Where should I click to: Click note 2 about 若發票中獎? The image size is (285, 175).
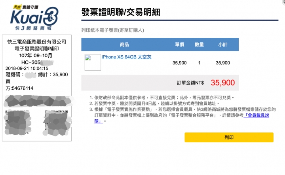pyautogui.click(x=157, y=103)
